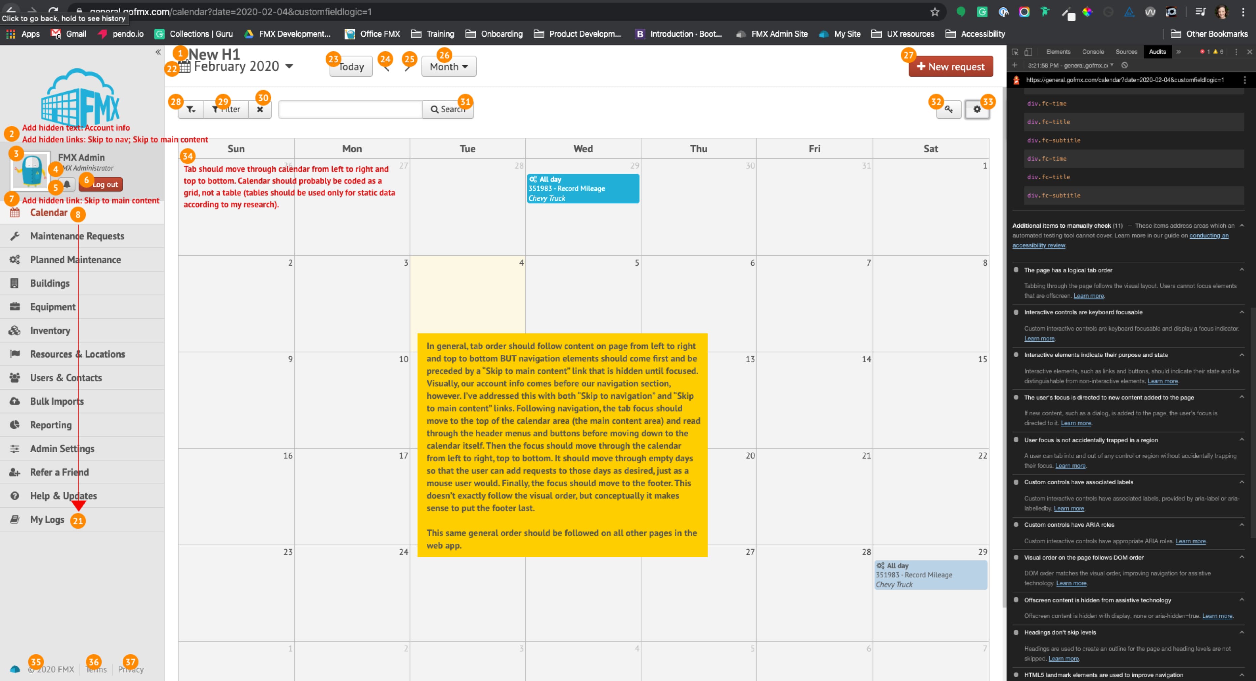Select the Planned Maintenance gears icon
The image size is (1256, 681).
point(15,260)
